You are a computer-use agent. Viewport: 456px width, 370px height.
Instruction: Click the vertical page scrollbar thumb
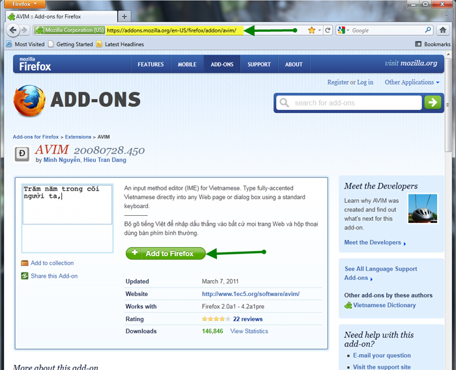point(448,105)
